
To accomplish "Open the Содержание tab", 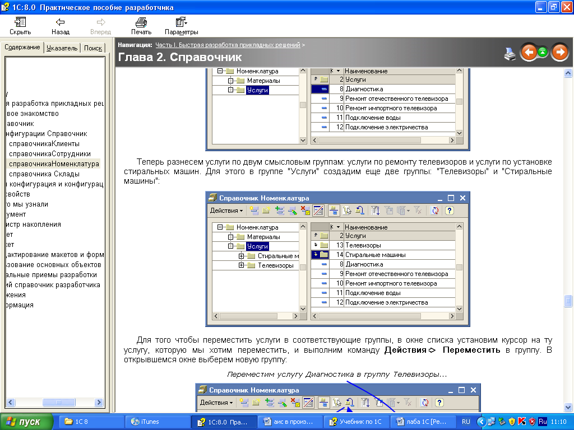I will 22,48.
